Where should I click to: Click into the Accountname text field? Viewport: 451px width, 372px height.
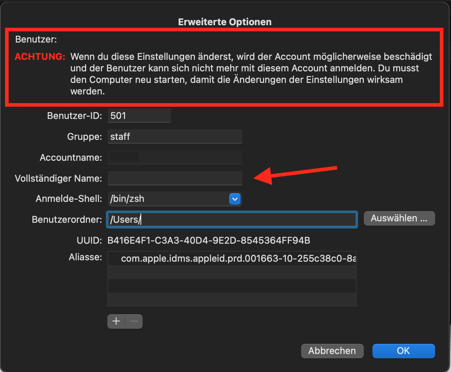(x=175, y=158)
